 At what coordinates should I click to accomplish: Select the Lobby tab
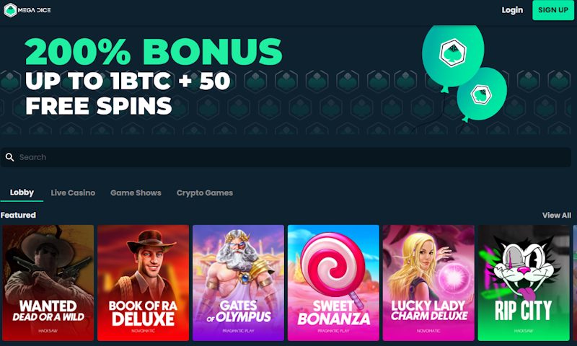pyautogui.click(x=22, y=192)
